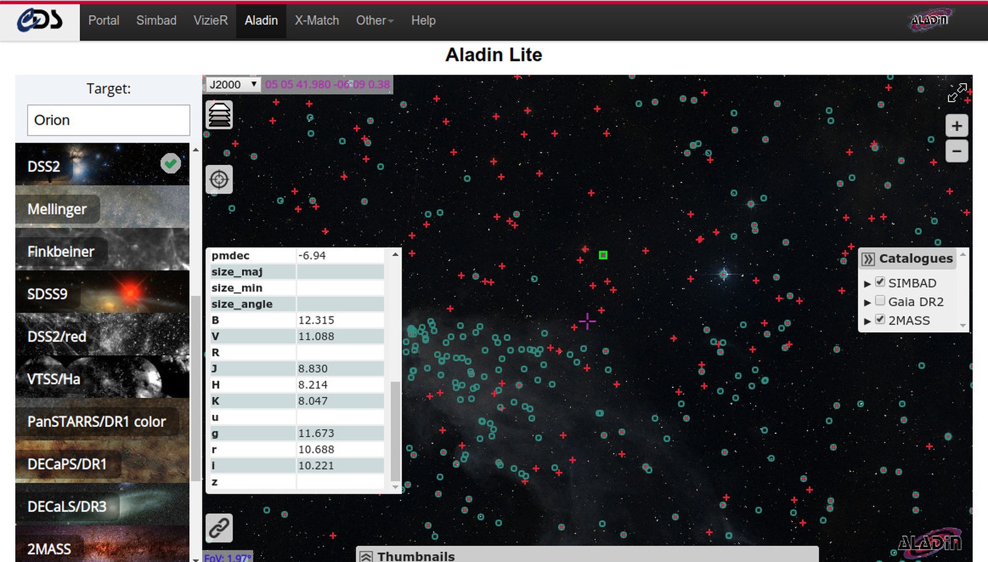Uncheck the SIMBAD catalogue
The height and width of the screenshot is (562, 988).
click(x=880, y=282)
